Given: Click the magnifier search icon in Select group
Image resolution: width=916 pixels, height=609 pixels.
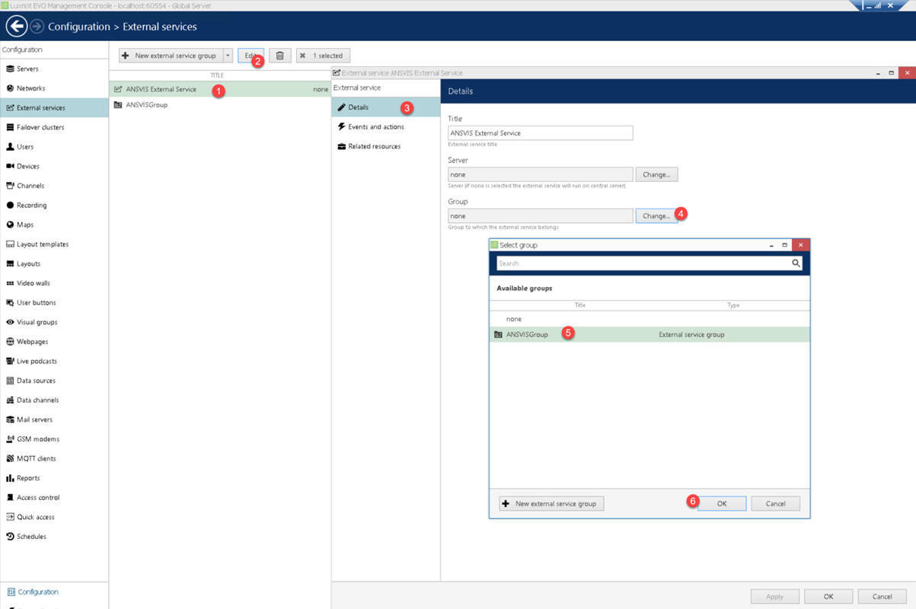Looking at the screenshot, I should tap(796, 263).
